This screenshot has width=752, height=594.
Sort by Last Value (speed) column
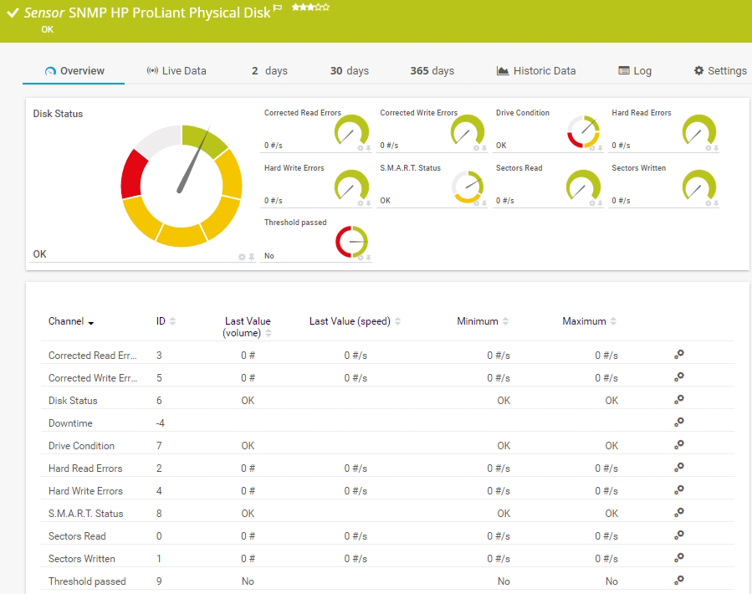[x=355, y=321]
